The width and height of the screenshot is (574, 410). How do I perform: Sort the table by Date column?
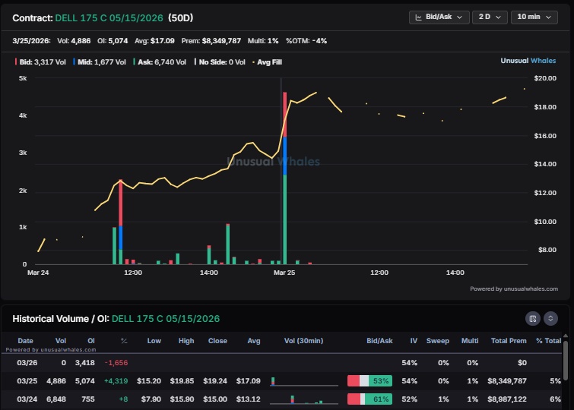25,341
